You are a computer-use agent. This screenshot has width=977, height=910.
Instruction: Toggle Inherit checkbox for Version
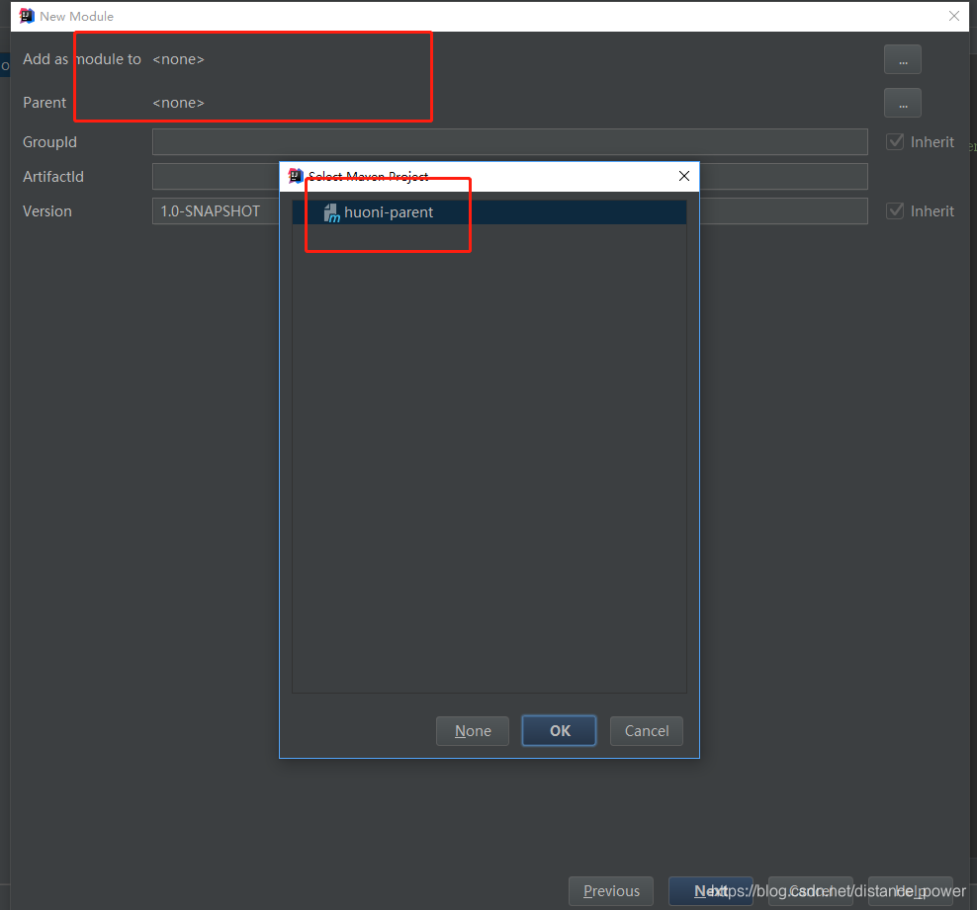(x=895, y=211)
